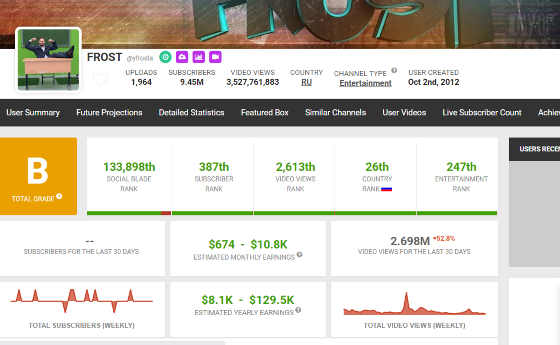The image size is (560, 345).
Task: Go to the Detailed Statistics tab
Action: pyautogui.click(x=191, y=112)
